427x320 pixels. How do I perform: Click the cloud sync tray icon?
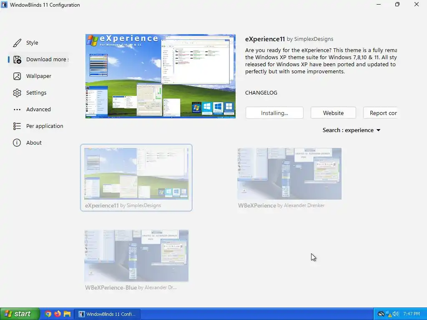(x=381, y=314)
